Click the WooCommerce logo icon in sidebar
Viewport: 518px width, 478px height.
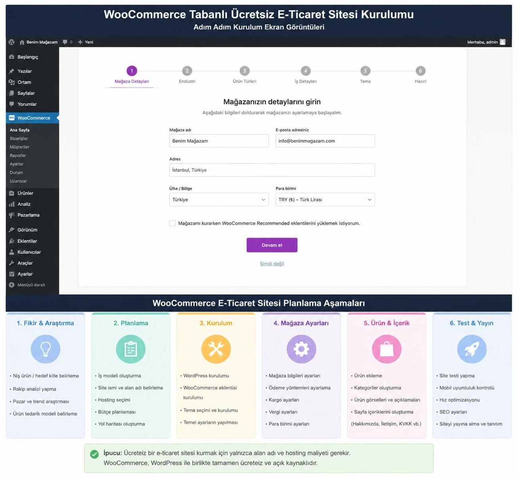click(12, 118)
